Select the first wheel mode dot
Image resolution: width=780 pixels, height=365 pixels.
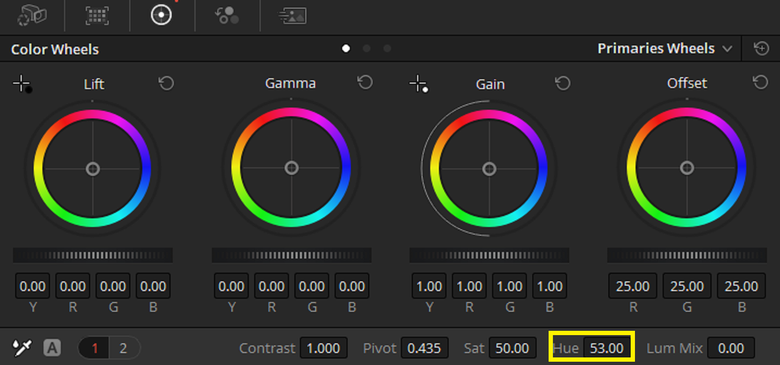click(346, 49)
